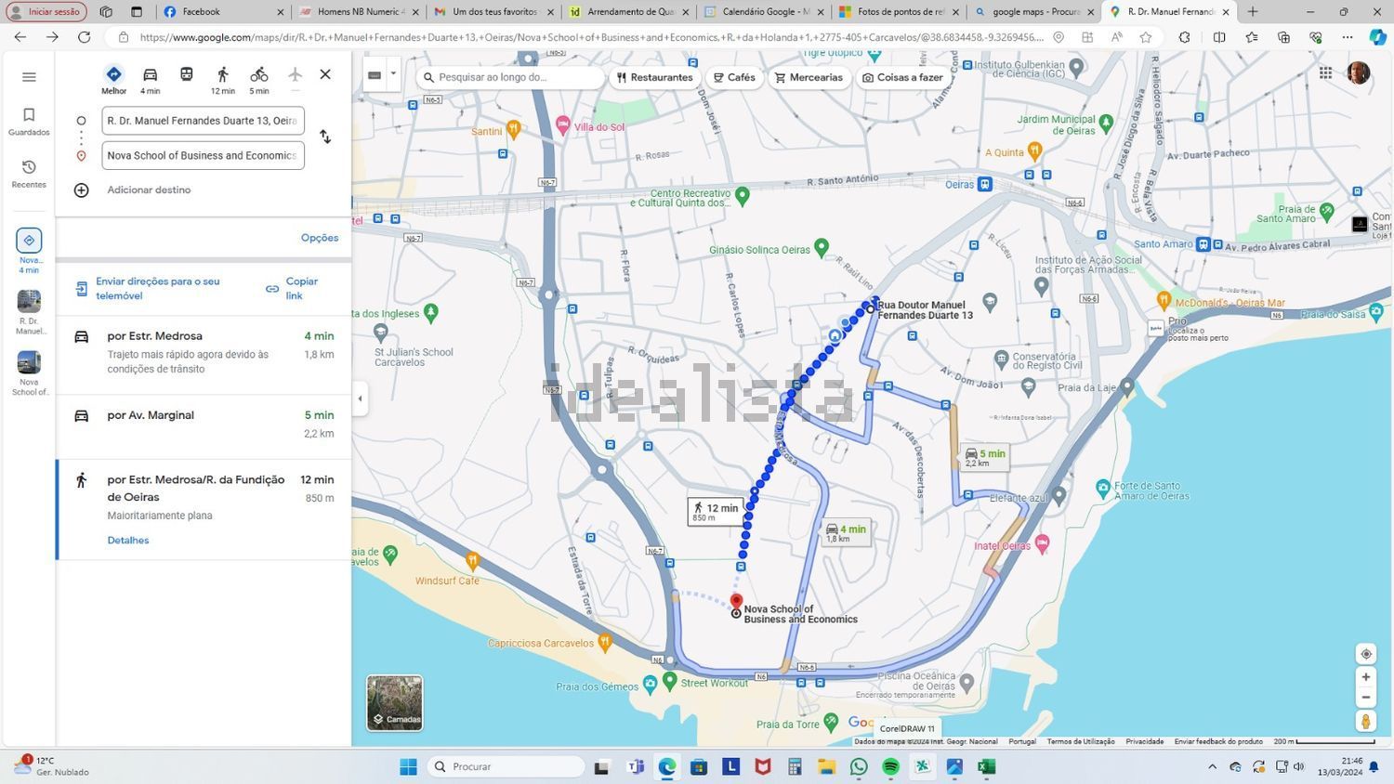Open Edge split screen icon
This screenshot has height=784, width=1394.
pyautogui.click(x=1219, y=37)
